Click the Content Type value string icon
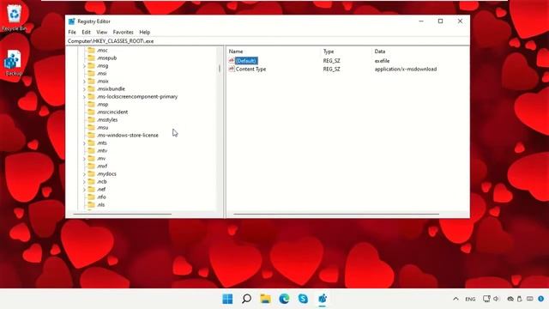The height and width of the screenshot is (309, 549). pos(231,69)
